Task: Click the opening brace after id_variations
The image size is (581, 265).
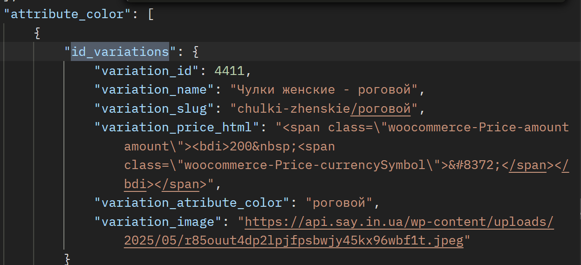Action: coord(195,52)
